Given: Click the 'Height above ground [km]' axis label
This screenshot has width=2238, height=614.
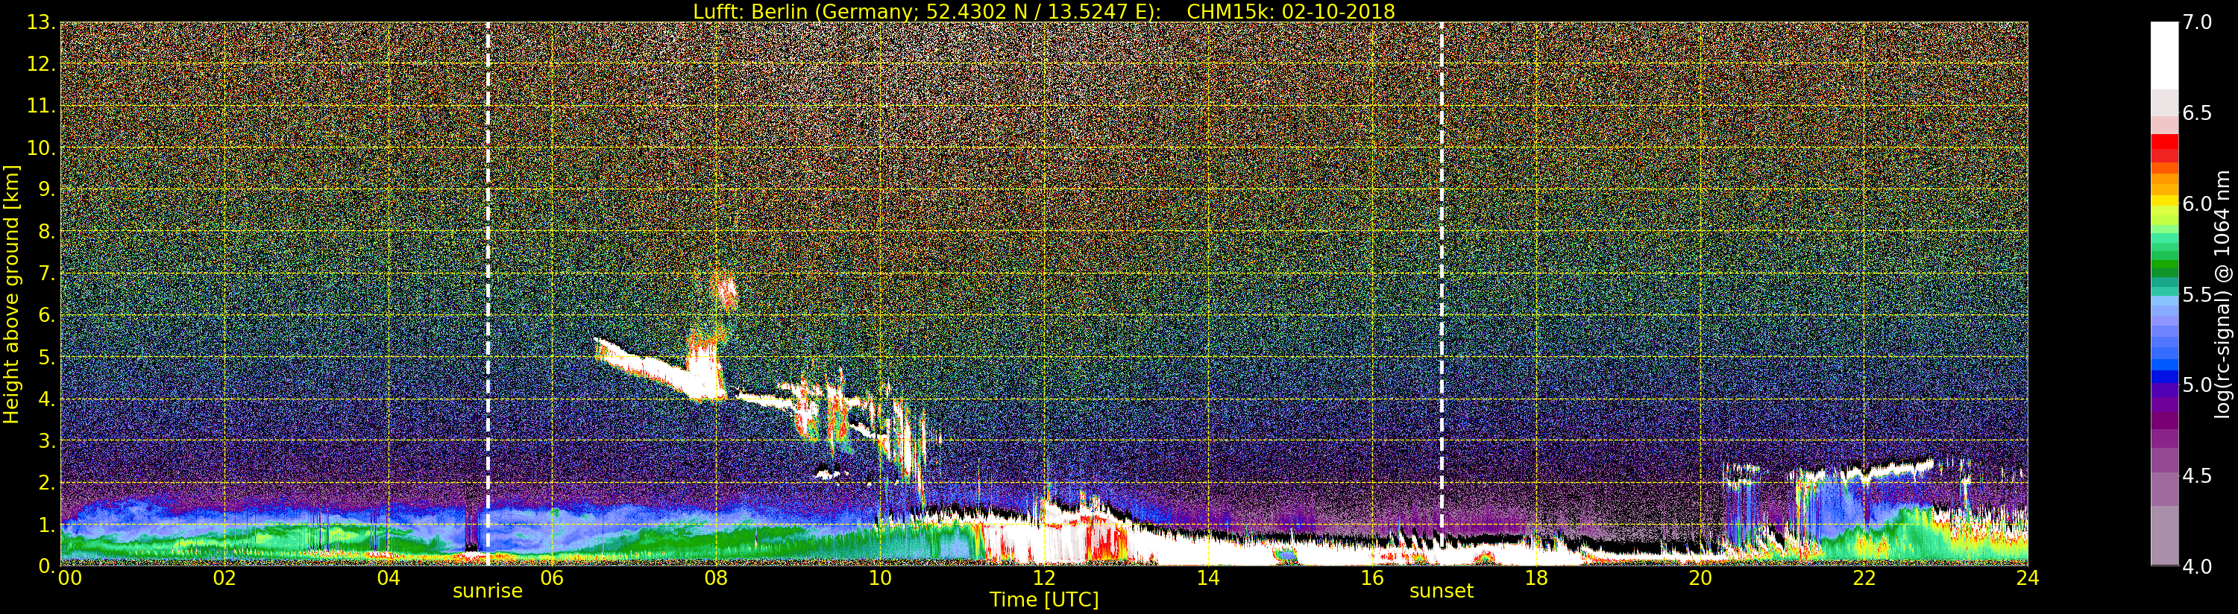Looking at the screenshot, I should (11, 294).
